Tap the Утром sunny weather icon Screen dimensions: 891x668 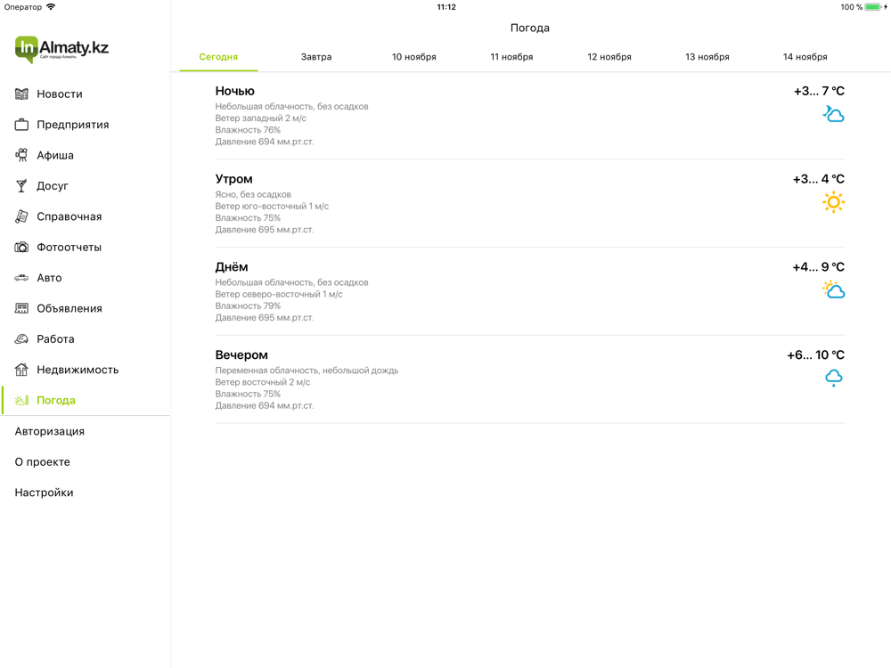click(834, 202)
